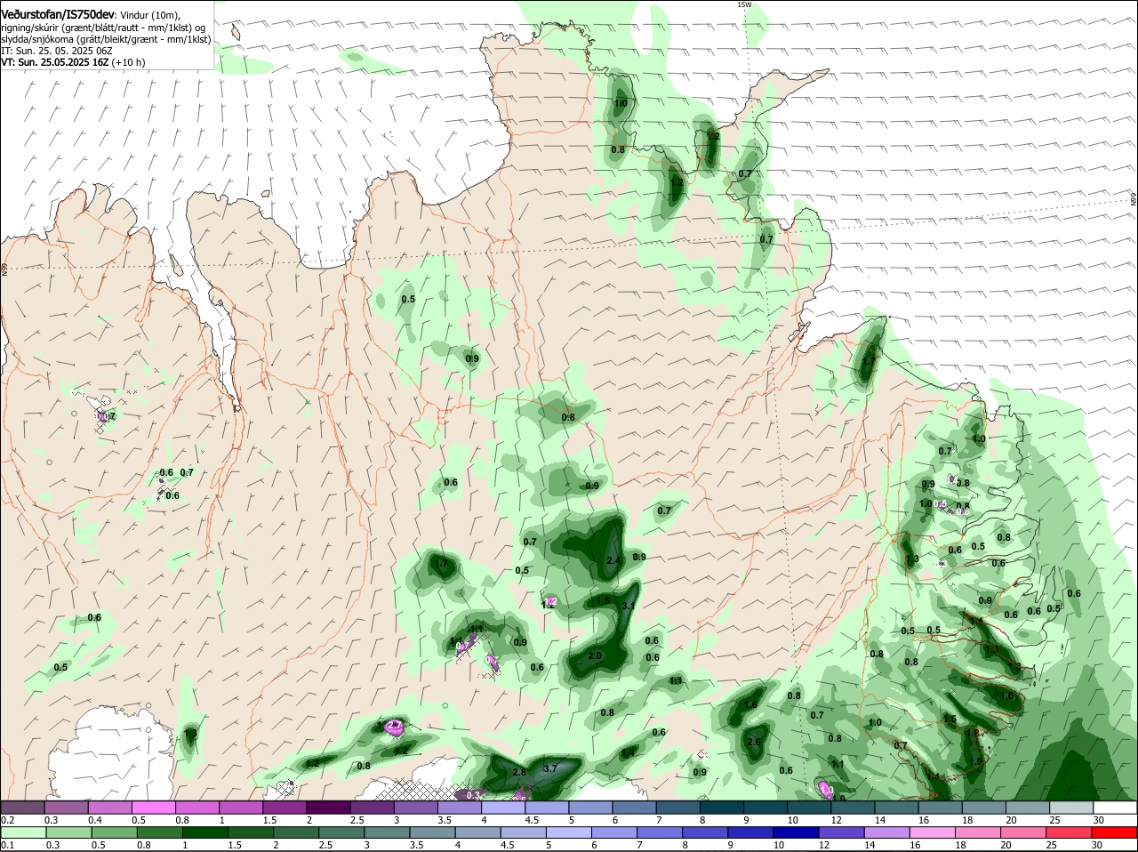Click the 3.1 rainfall value label
Image resolution: width=1138 pixels, height=852 pixels.
[629, 606]
